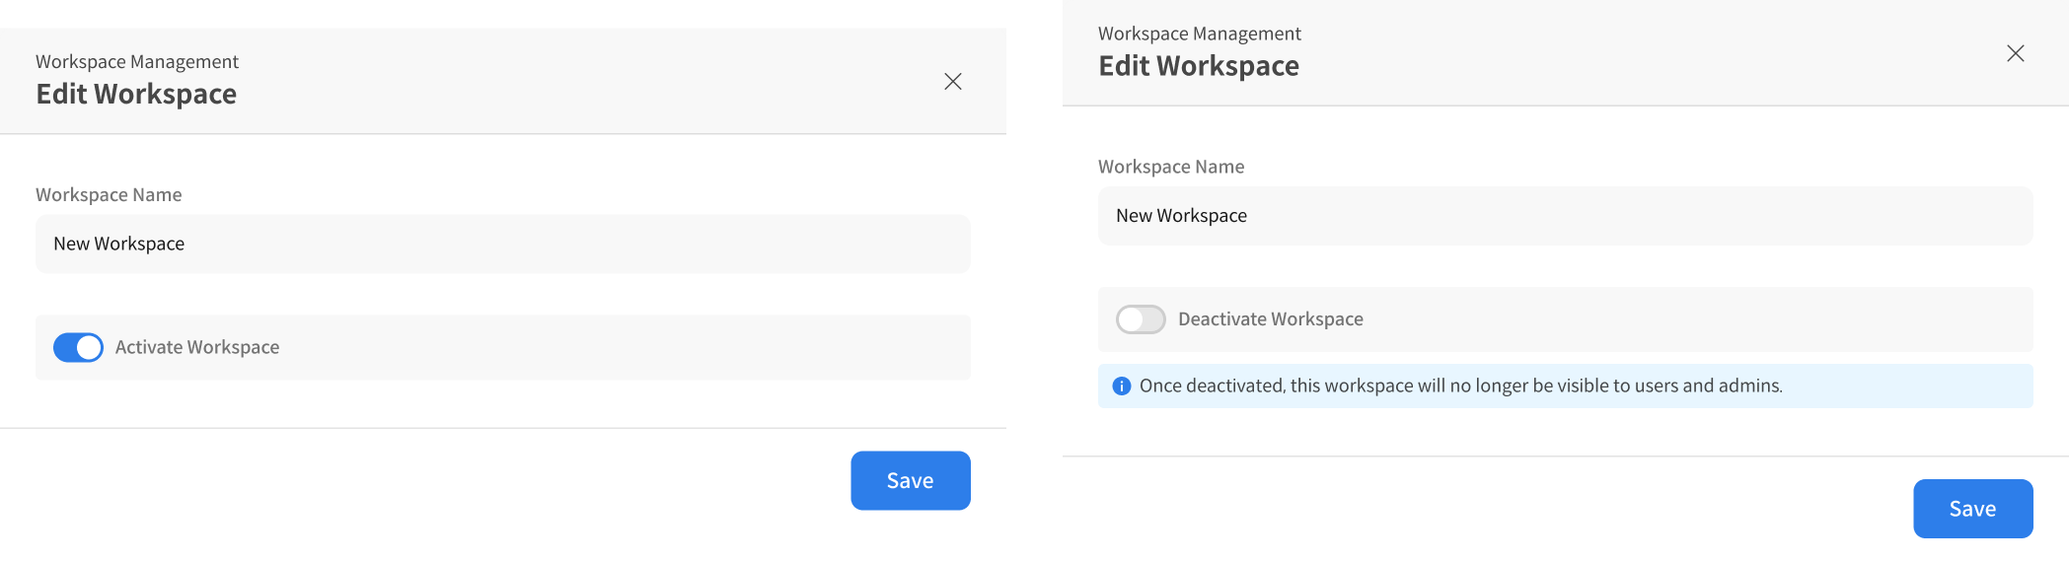Image resolution: width=2069 pixels, height=562 pixels.
Task: Click empty area of the Activate Workspace row
Action: point(631,347)
